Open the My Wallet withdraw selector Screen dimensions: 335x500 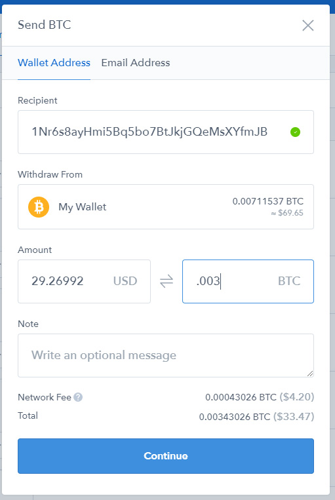tap(166, 206)
